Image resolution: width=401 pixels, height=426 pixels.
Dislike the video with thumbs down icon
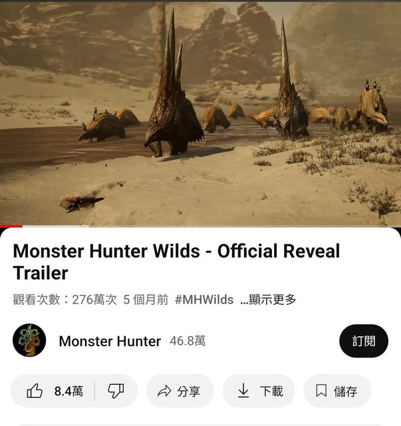tap(116, 391)
